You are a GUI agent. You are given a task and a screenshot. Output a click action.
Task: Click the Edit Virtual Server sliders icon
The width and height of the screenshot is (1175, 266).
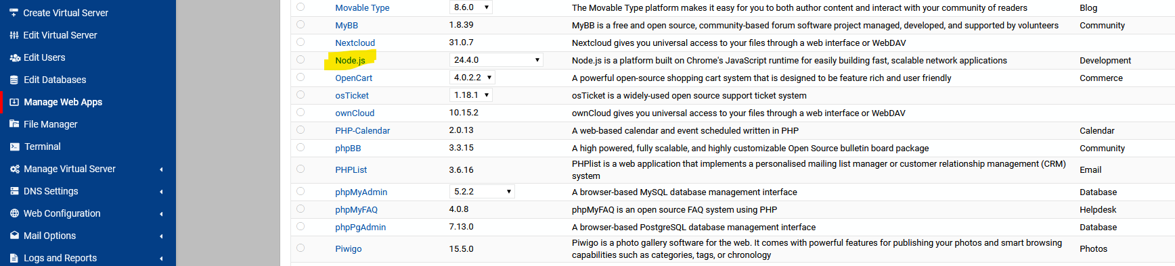[14, 35]
